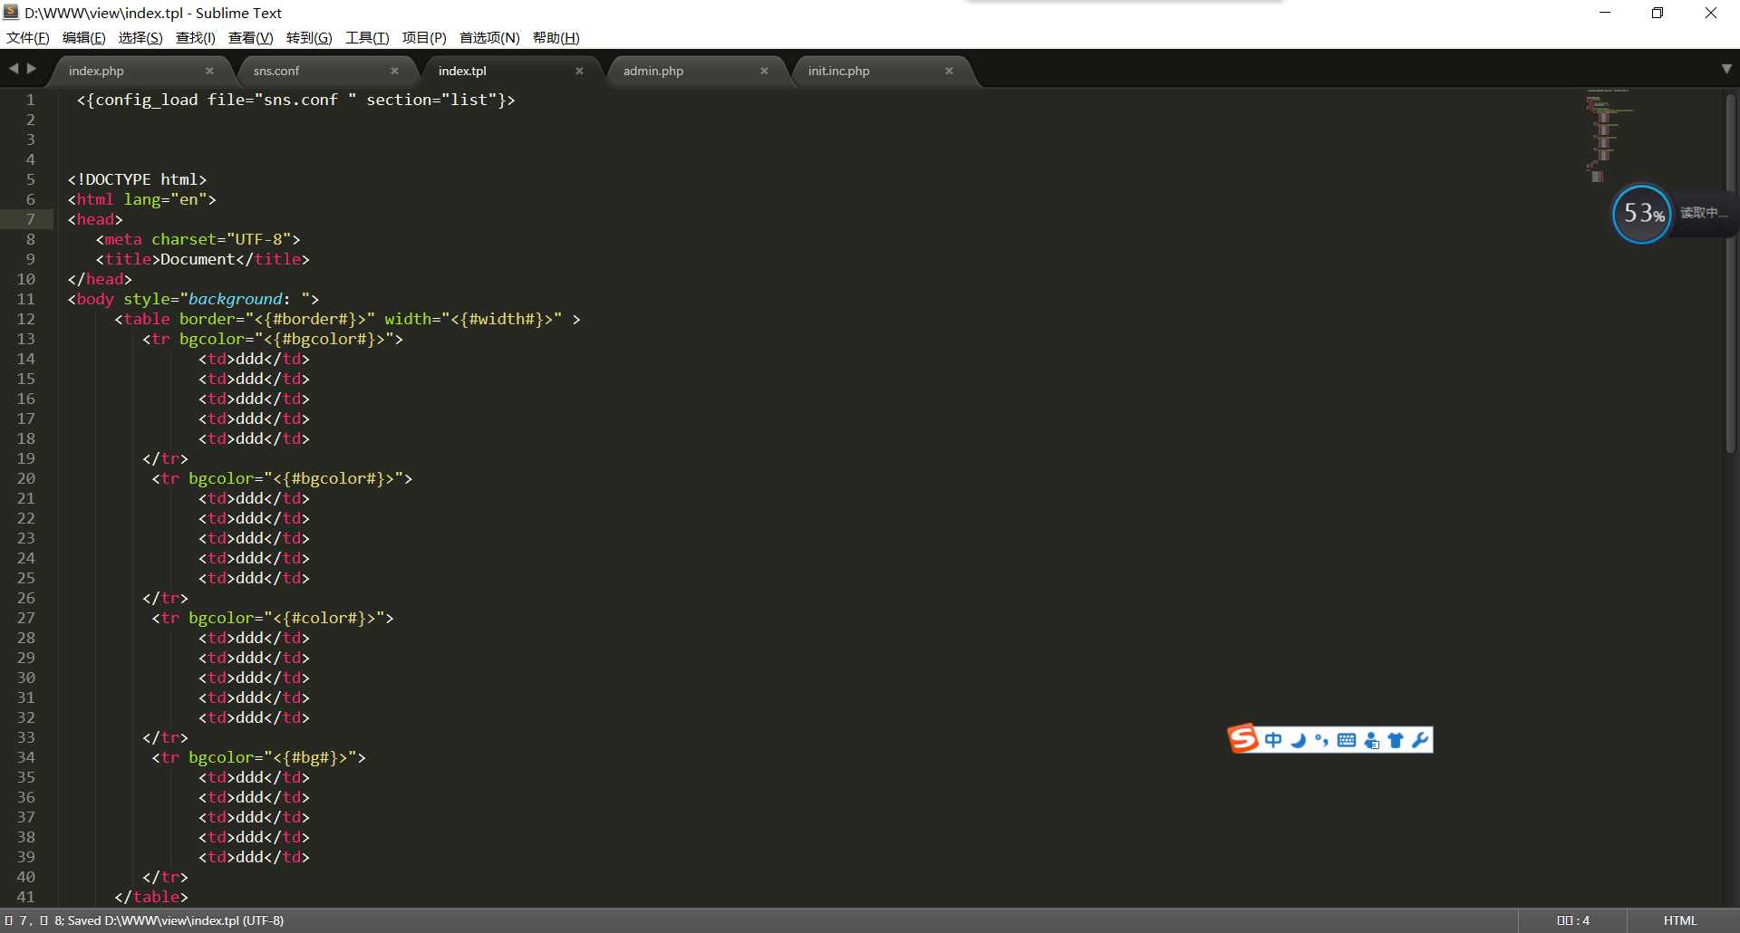Change the HTML syntax selector in status bar
Image resolution: width=1740 pixels, height=933 pixels.
pos(1680,920)
